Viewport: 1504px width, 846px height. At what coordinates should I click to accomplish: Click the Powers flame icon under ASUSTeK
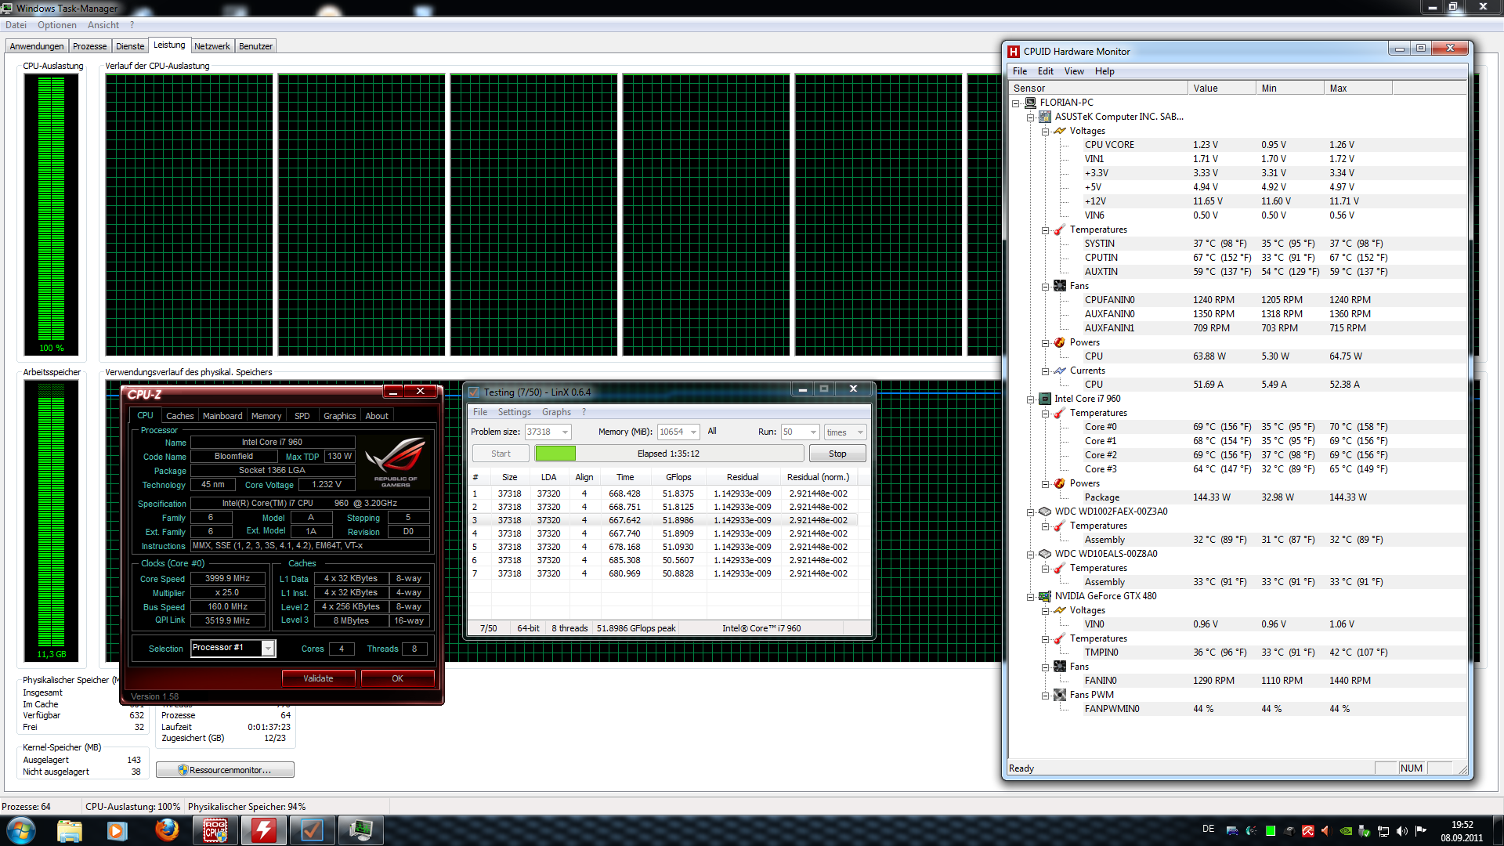click(x=1060, y=342)
